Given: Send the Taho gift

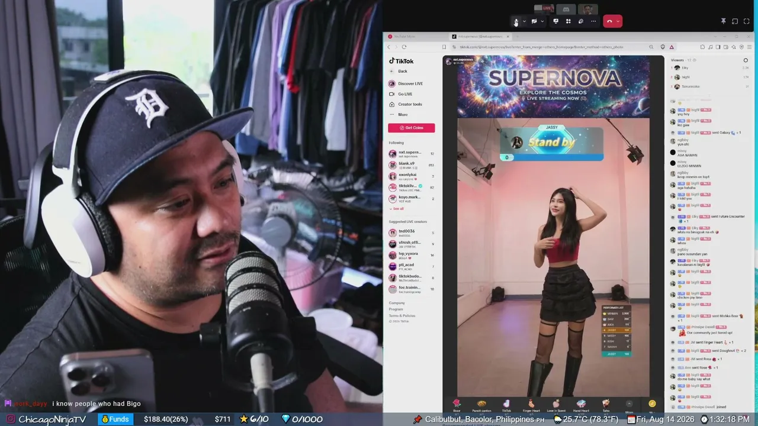Looking at the screenshot, I should (606, 405).
